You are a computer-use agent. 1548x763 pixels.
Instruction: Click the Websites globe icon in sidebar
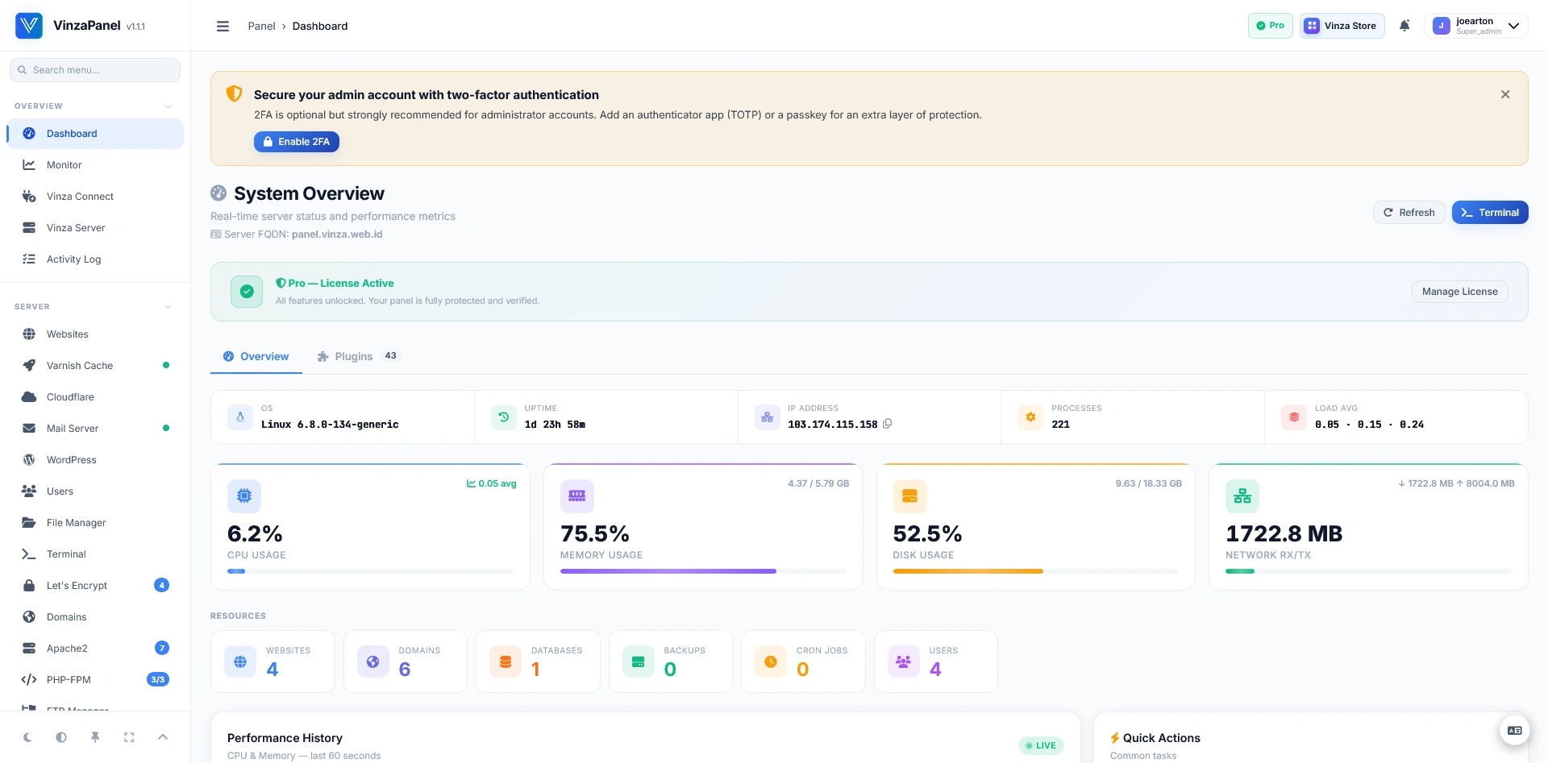29,334
